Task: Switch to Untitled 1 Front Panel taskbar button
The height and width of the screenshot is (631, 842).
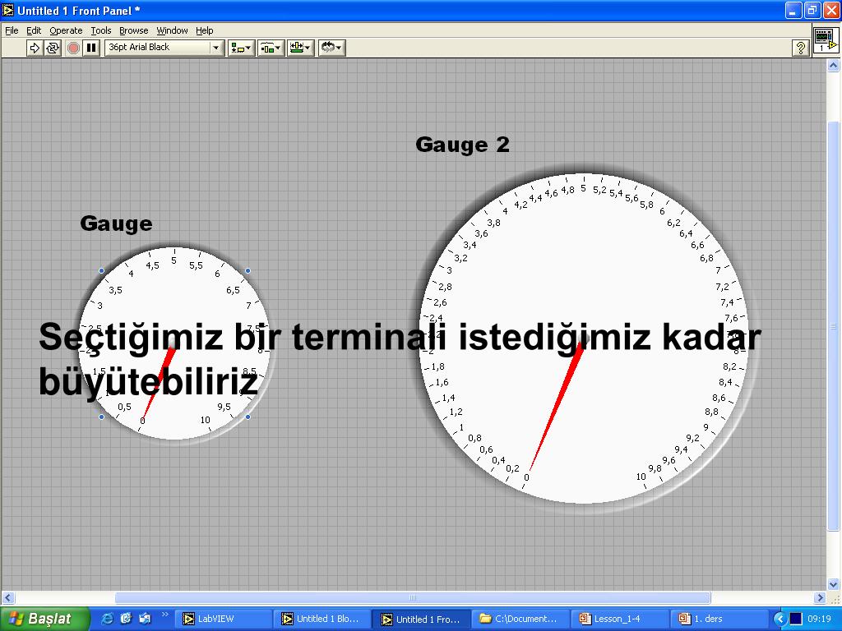Action: [x=422, y=619]
